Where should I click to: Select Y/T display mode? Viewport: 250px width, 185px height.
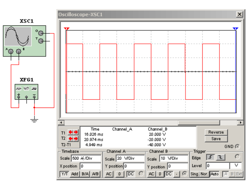point(64,174)
